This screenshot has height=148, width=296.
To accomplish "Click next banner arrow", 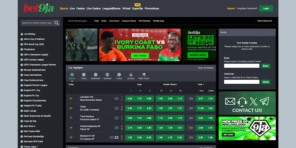I will click(x=207, y=45).
